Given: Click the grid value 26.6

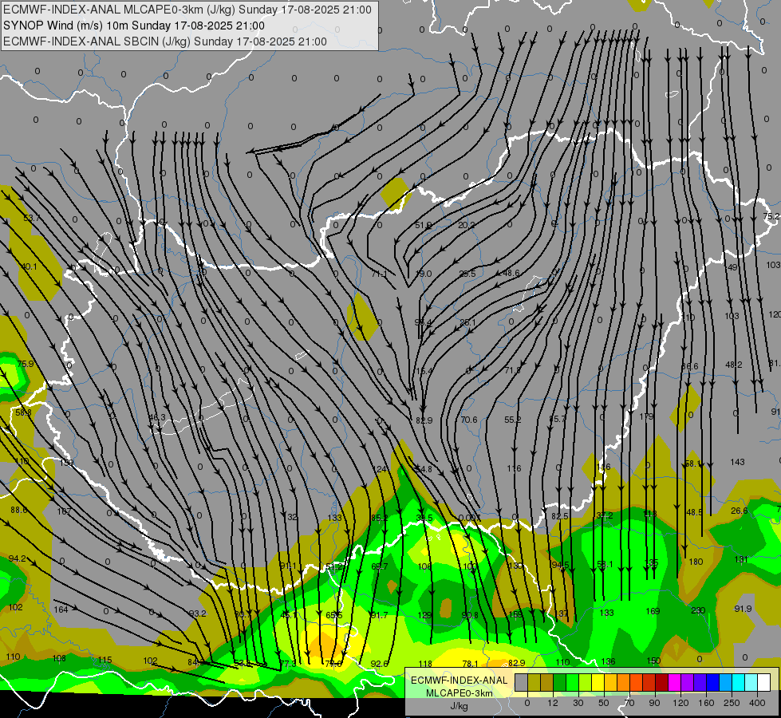Looking at the screenshot, I should point(740,511).
